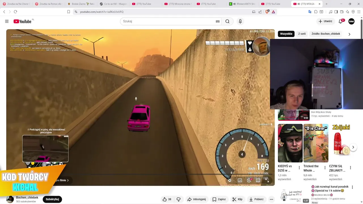
Task: Open the browser main menu
Action: [359, 12]
